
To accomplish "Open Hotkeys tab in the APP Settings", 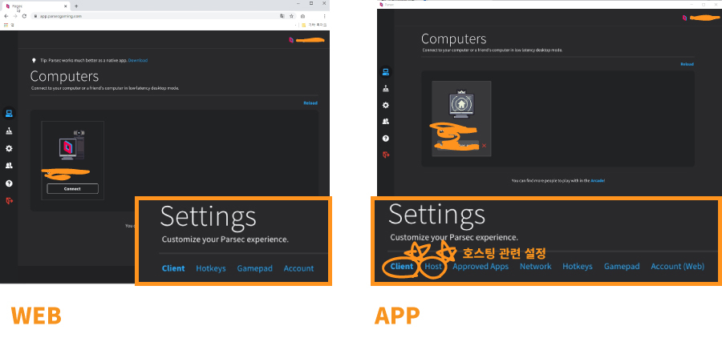I will [578, 267].
